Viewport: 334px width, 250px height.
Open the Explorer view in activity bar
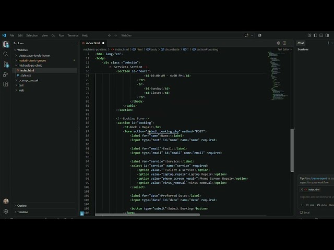(6, 44)
